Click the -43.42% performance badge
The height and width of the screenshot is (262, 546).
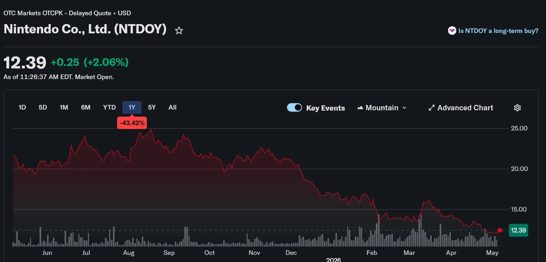[132, 123]
